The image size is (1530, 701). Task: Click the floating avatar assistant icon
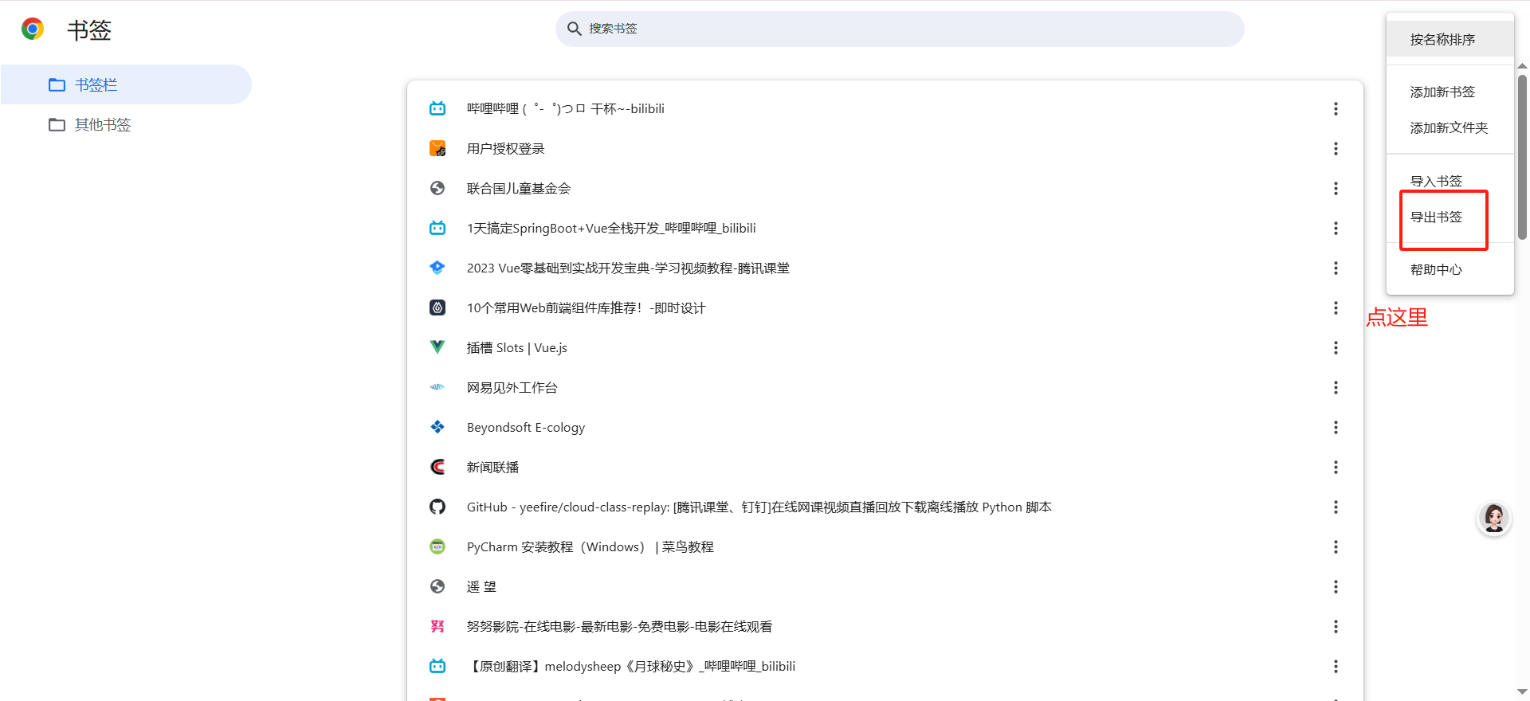point(1494,519)
